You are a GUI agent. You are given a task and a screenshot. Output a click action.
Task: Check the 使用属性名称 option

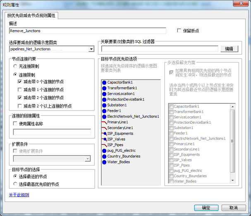tap(15, 124)
